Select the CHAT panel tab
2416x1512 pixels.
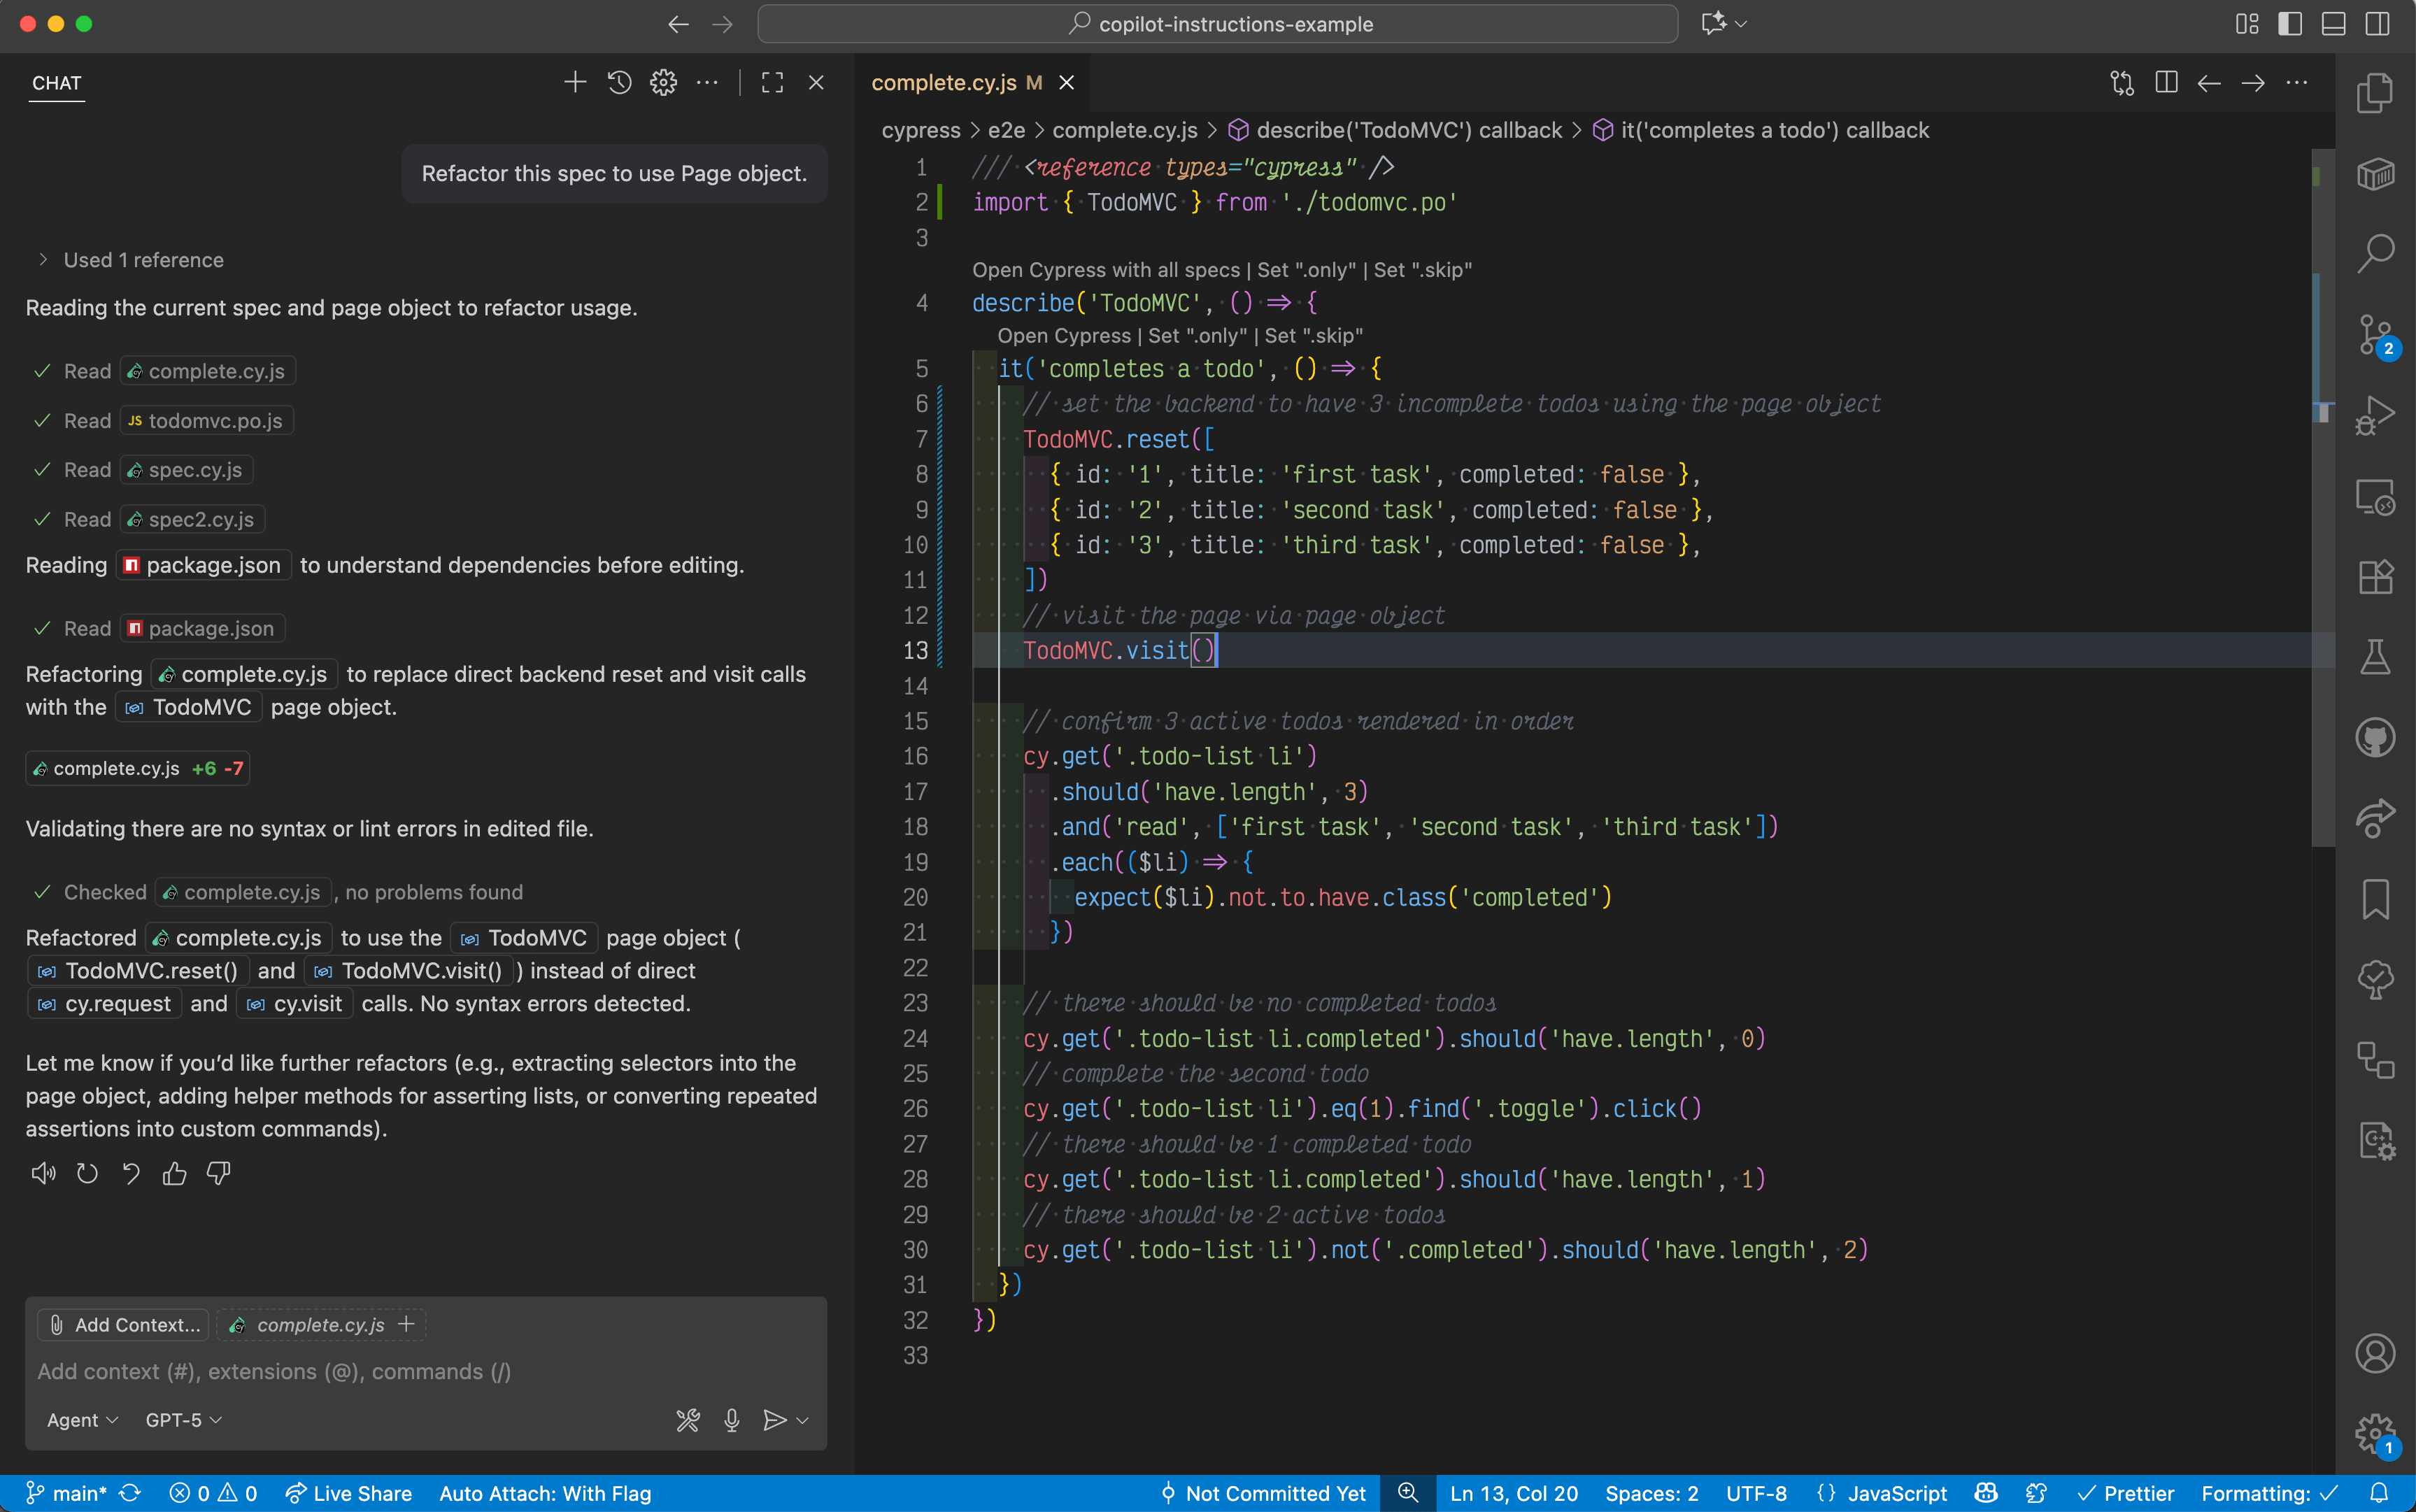[x=56, y=83]
